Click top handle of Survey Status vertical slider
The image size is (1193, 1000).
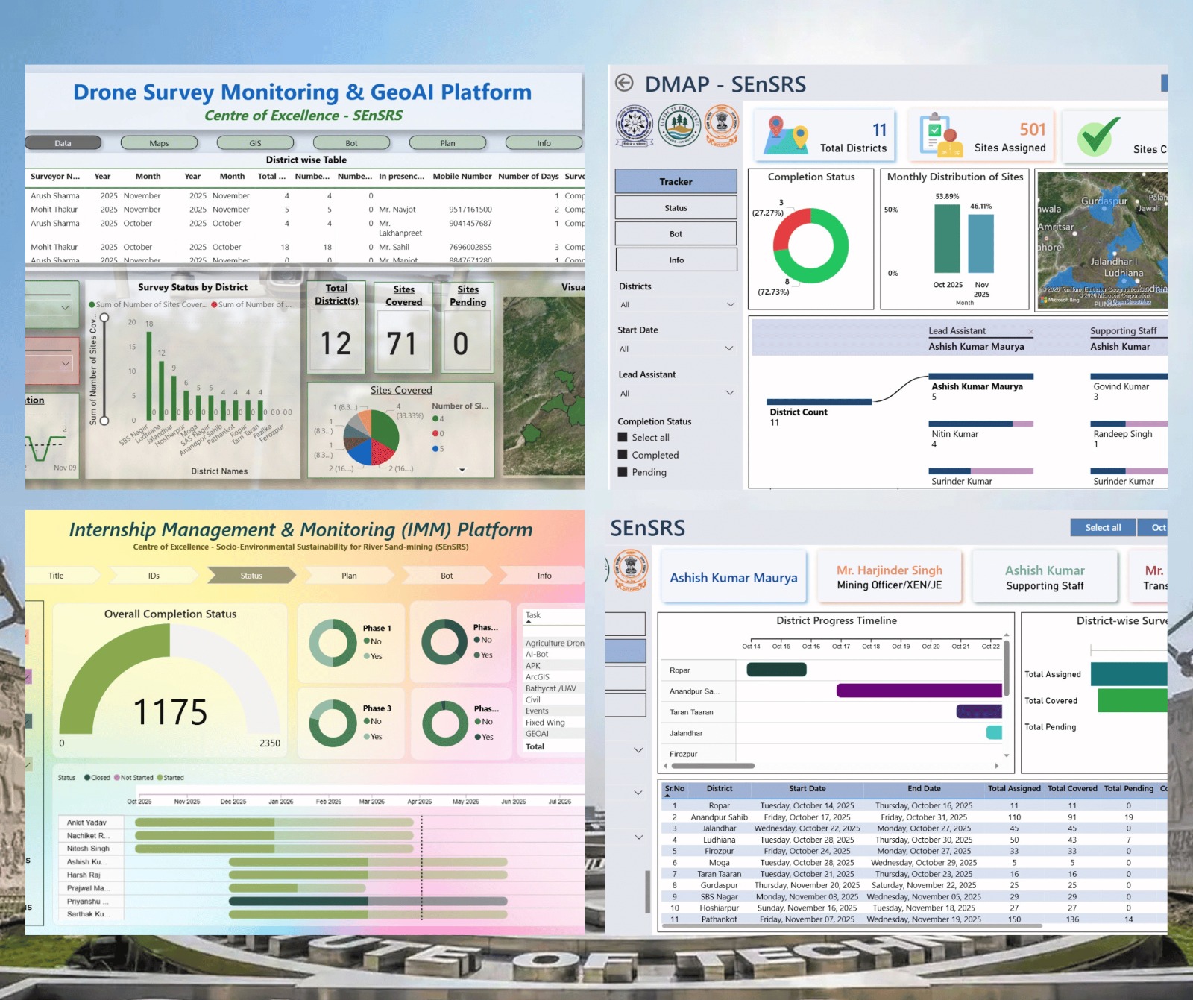pyautogui.click(x=104, y=318)
